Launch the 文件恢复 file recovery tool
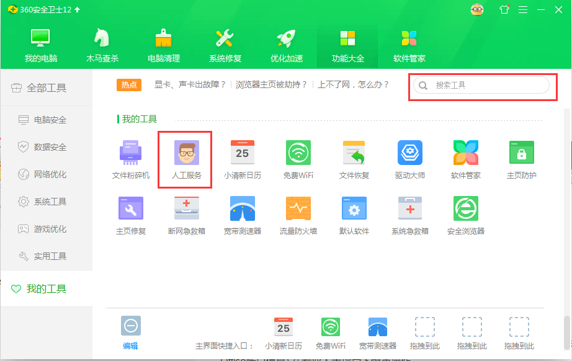Screen dimensions: 572x361 point(354,159)
